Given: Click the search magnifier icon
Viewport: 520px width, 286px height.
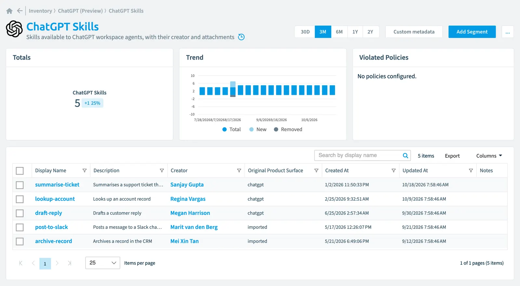Looking at the screenshot, I should point(406,155).
